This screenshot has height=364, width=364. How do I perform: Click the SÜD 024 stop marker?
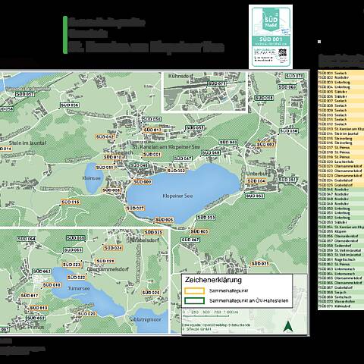click(113, 248)
